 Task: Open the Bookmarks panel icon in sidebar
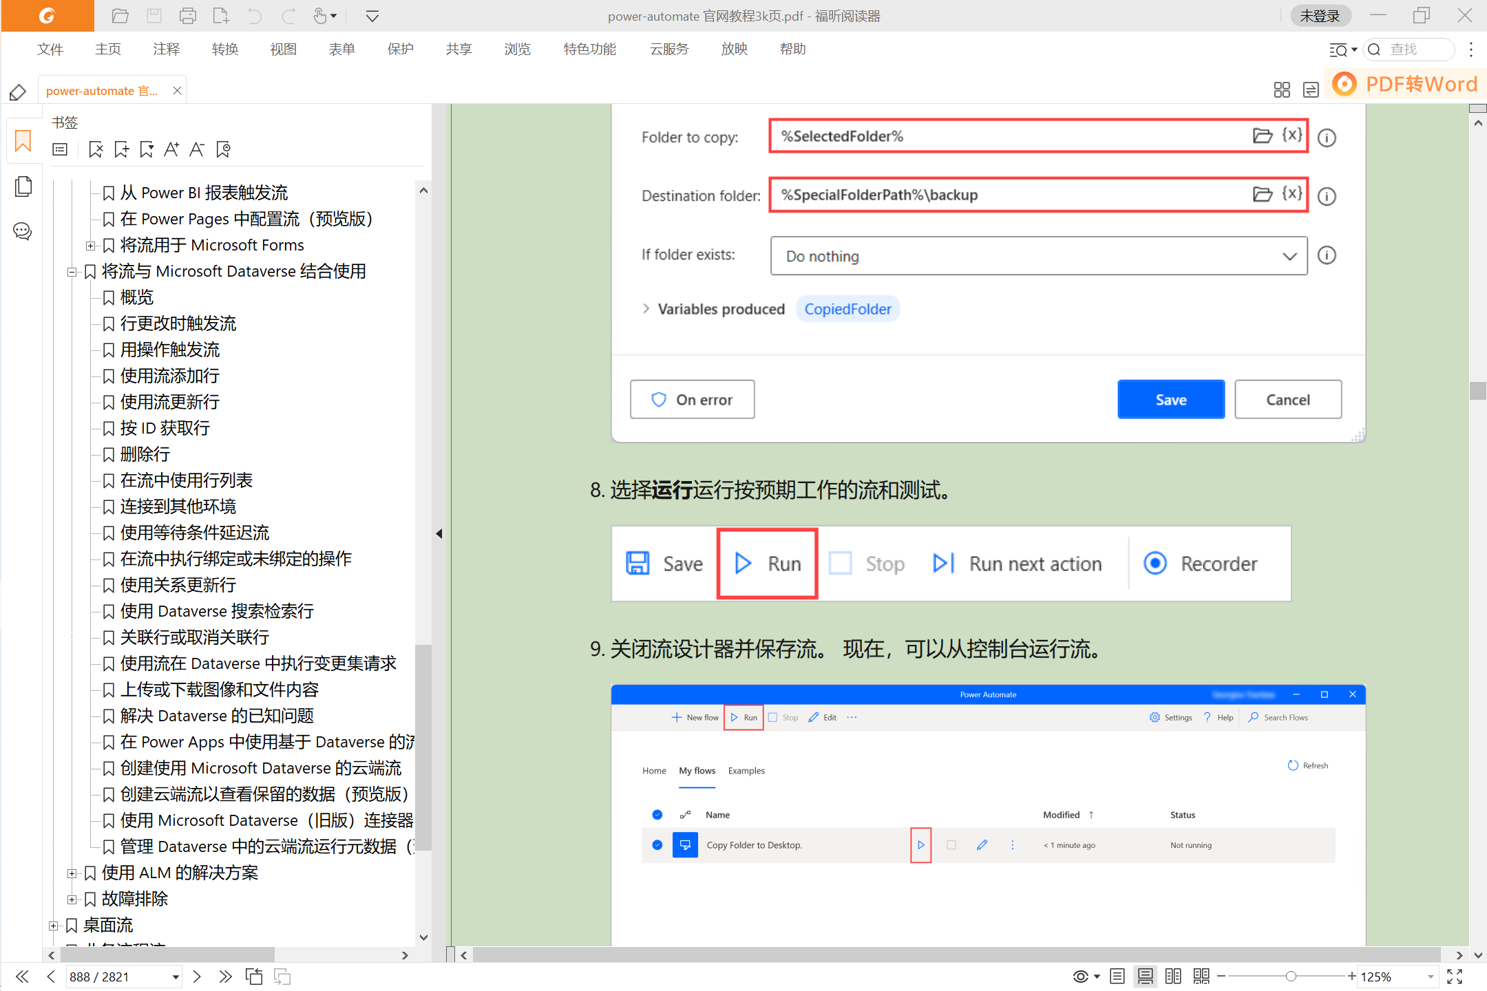pyautogui.click(x=23, y=142)
